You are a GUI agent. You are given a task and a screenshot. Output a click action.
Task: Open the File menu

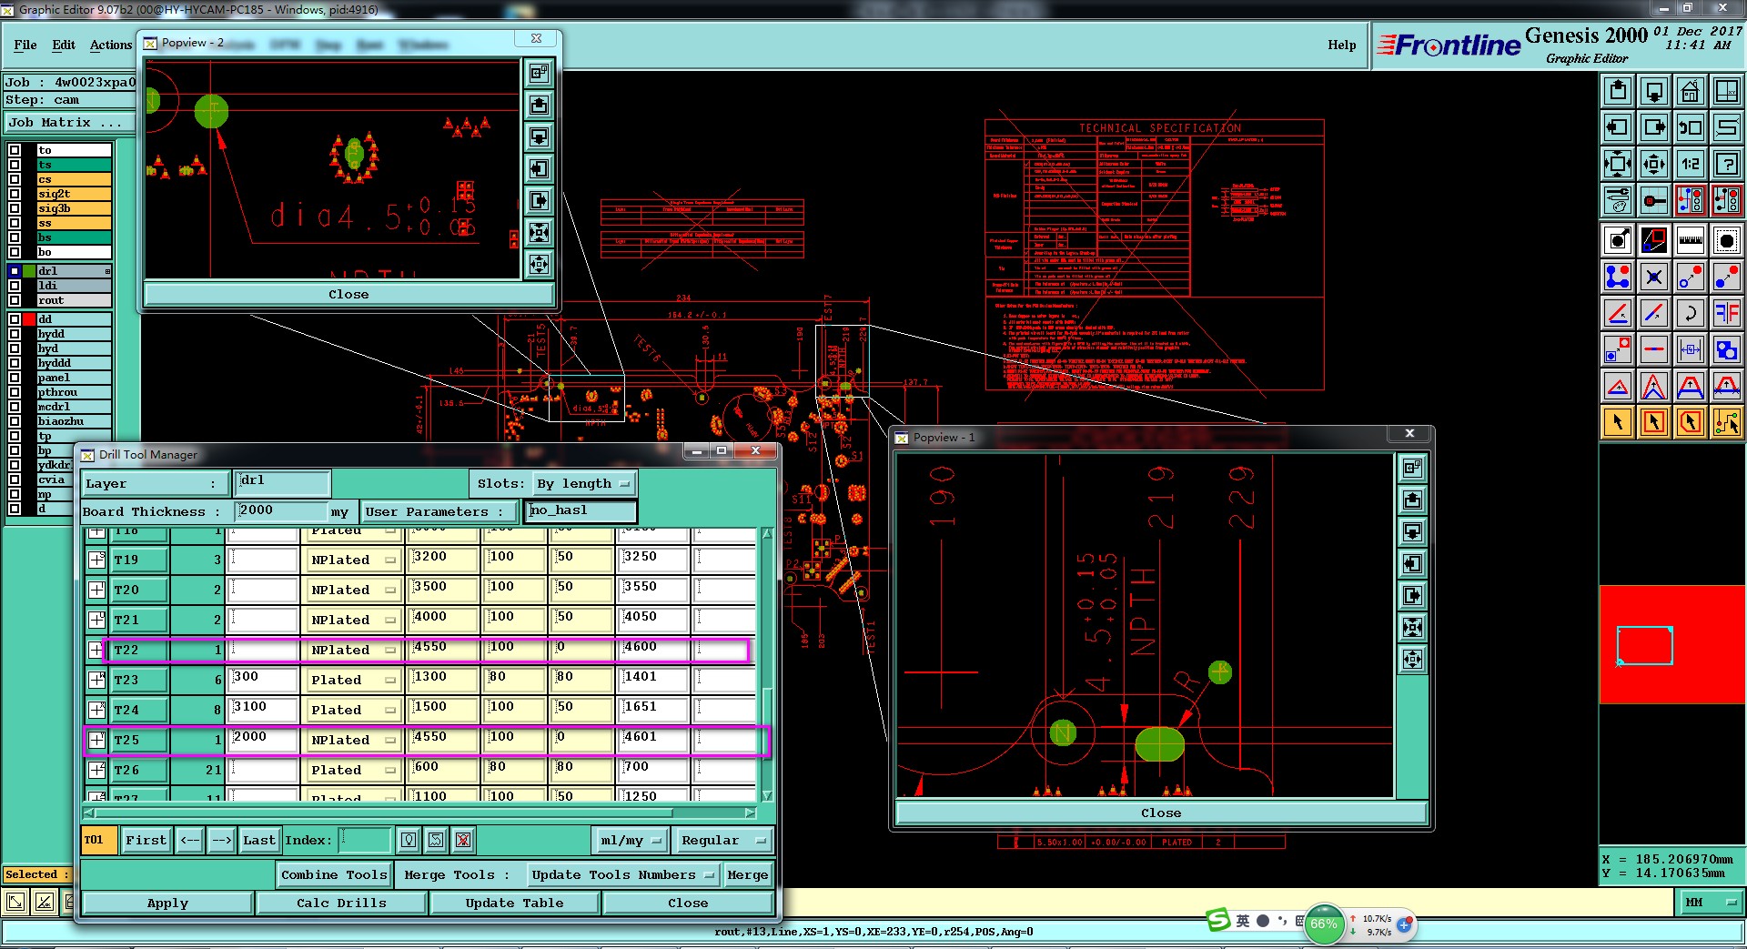[x=25, y=45]
